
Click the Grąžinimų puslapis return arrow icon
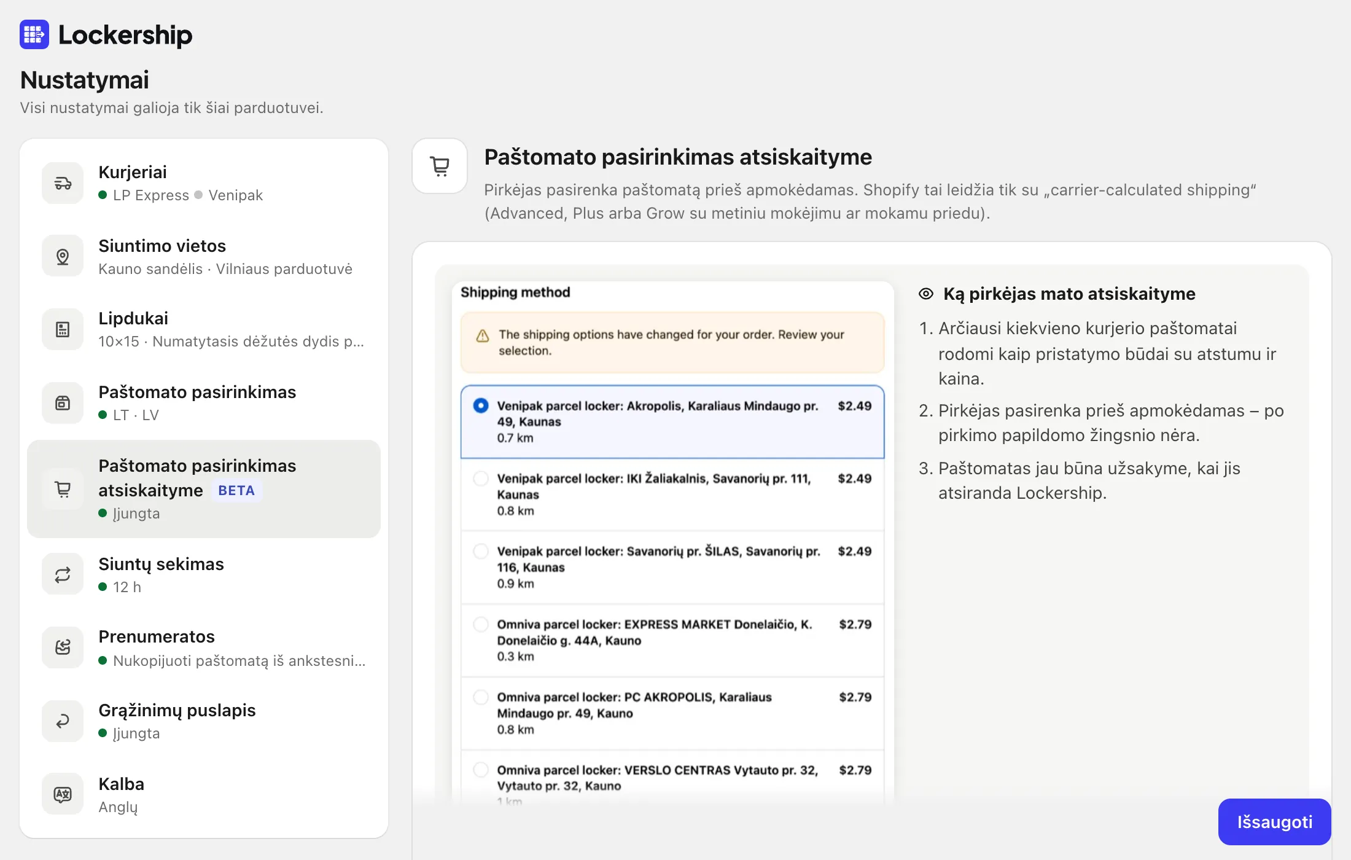coord(63,721)
